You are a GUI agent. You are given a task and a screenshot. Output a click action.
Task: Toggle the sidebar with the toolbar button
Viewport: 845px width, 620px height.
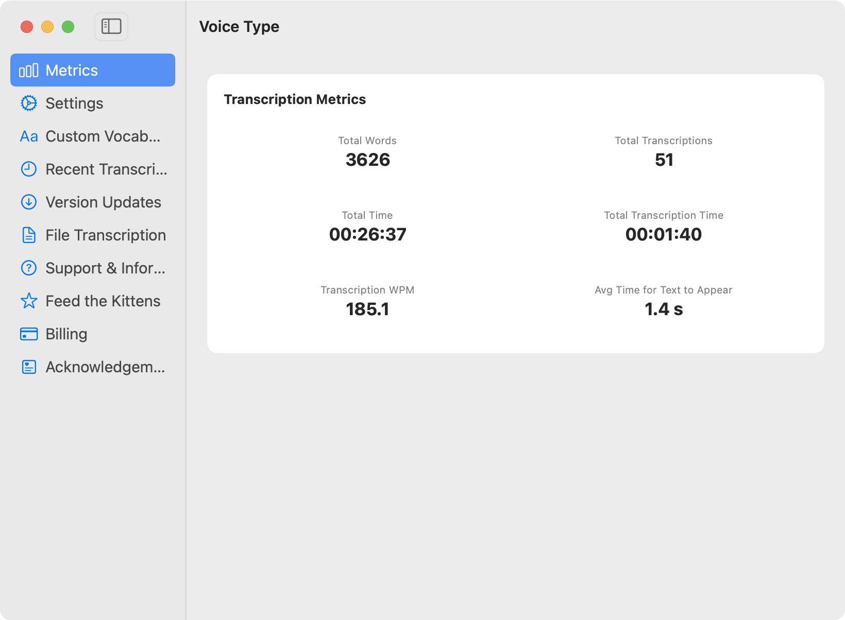tap(111, 26)
